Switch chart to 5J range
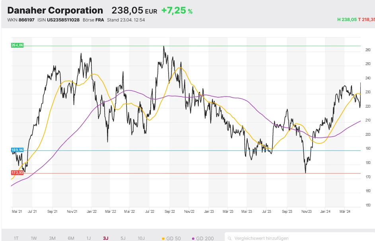 pyautogui.click(x=123, y=238)
